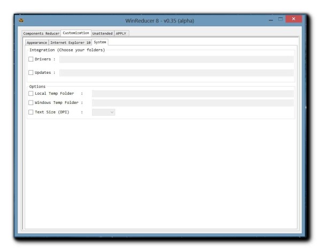Click the 'WinReducer 8 - v0.35 (alpha)' title text
The width and height of the screenshot is (321, 252).
click(x=159, y=21)
